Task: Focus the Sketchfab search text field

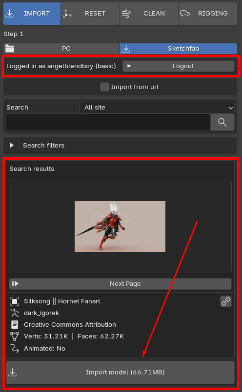Action: (x=108, y=122)
